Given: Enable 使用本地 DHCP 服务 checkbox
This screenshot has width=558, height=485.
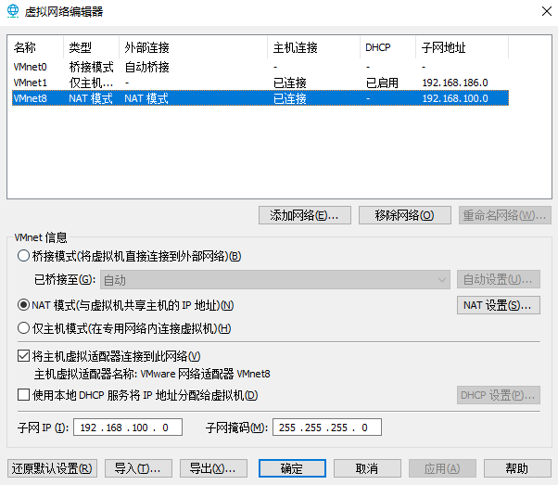Looking at the screenshot, I should click(23, 395).
